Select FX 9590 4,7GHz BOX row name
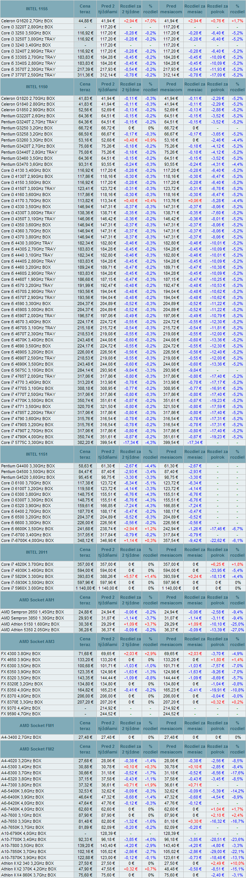Viewport: 246px width, 878px height. click(21, 714)
